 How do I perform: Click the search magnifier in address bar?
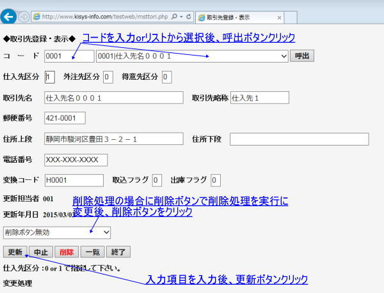coord(175,16)
